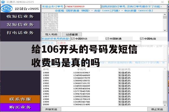169x112 pixels.
Task: Click the 发送的手机号码类型 label
Action: click(x=56, y=39)
